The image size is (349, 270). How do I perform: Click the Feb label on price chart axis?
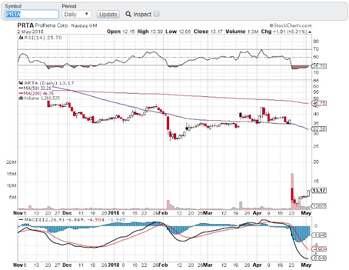click(164, 213)
